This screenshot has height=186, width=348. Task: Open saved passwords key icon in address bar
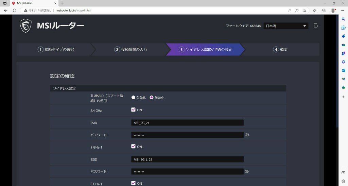(x=290, y=11)
